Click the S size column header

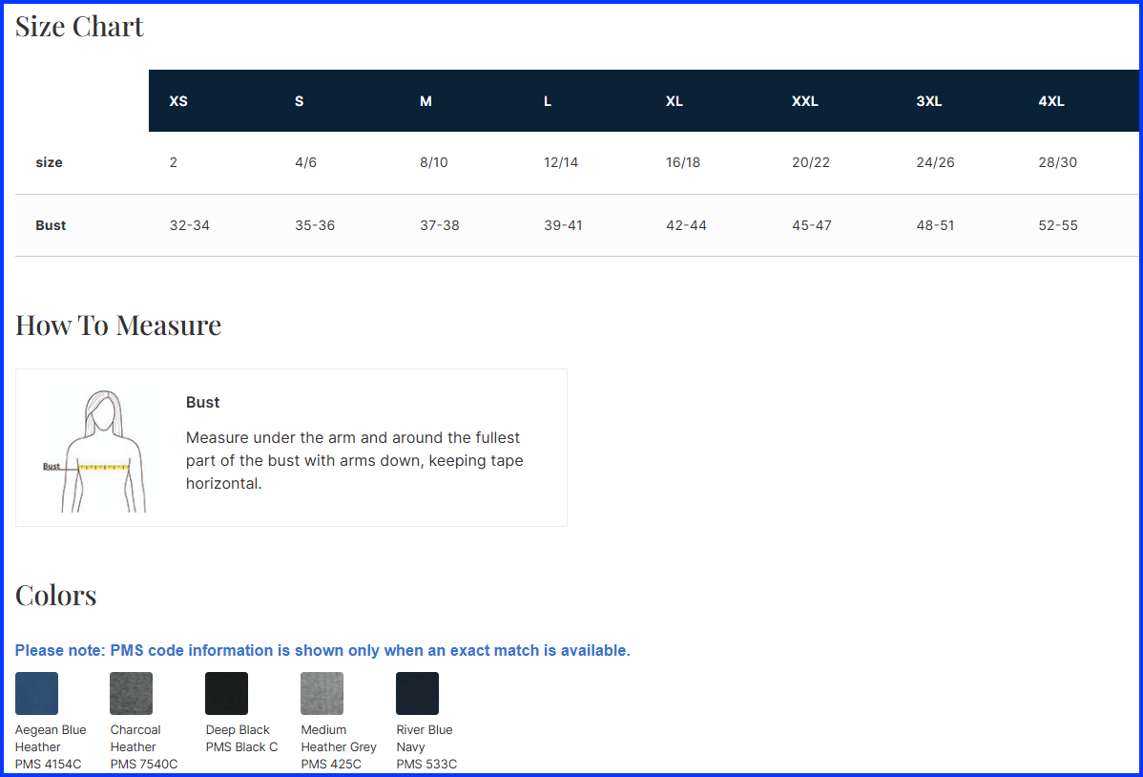coord(299,101)
